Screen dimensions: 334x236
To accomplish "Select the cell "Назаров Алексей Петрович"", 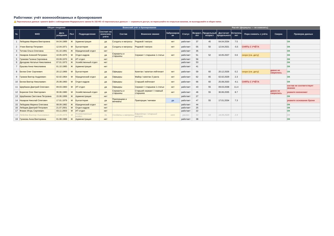I will coord(37,55).
